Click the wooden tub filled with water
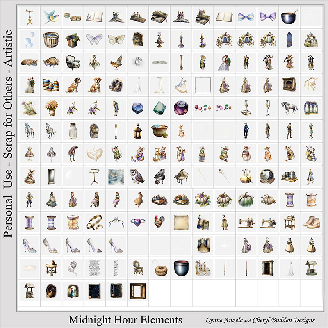328x328 pixels. pyautogui.click(x=51, y=39)
